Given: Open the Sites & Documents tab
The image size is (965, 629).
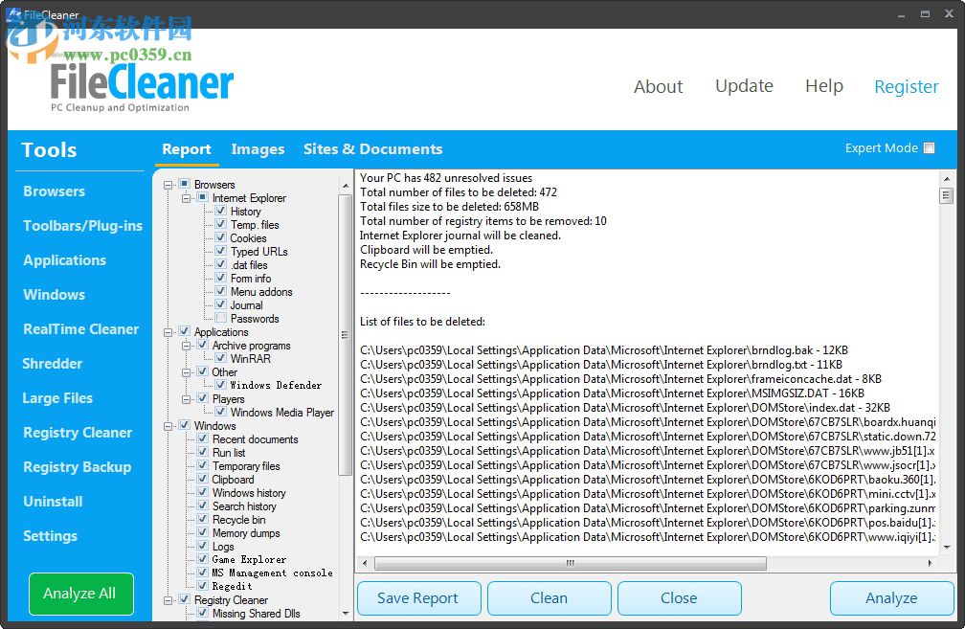Looking at the screenshot, I should tap(372, 149).
